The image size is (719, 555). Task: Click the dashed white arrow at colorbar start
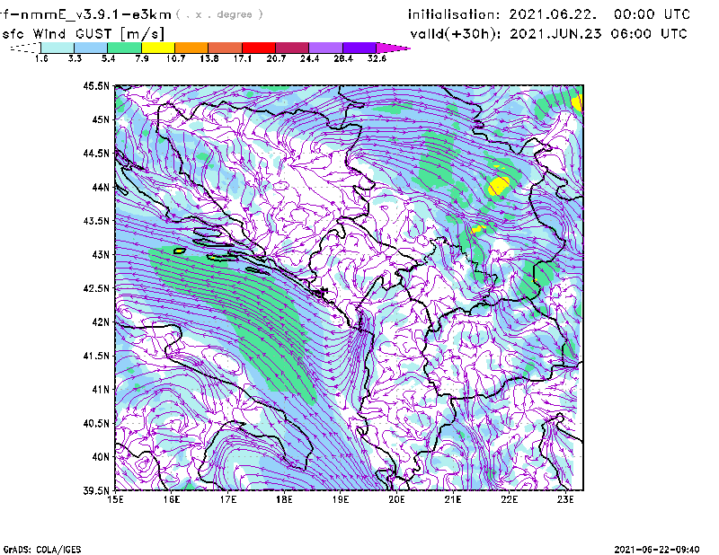point(25,48)
